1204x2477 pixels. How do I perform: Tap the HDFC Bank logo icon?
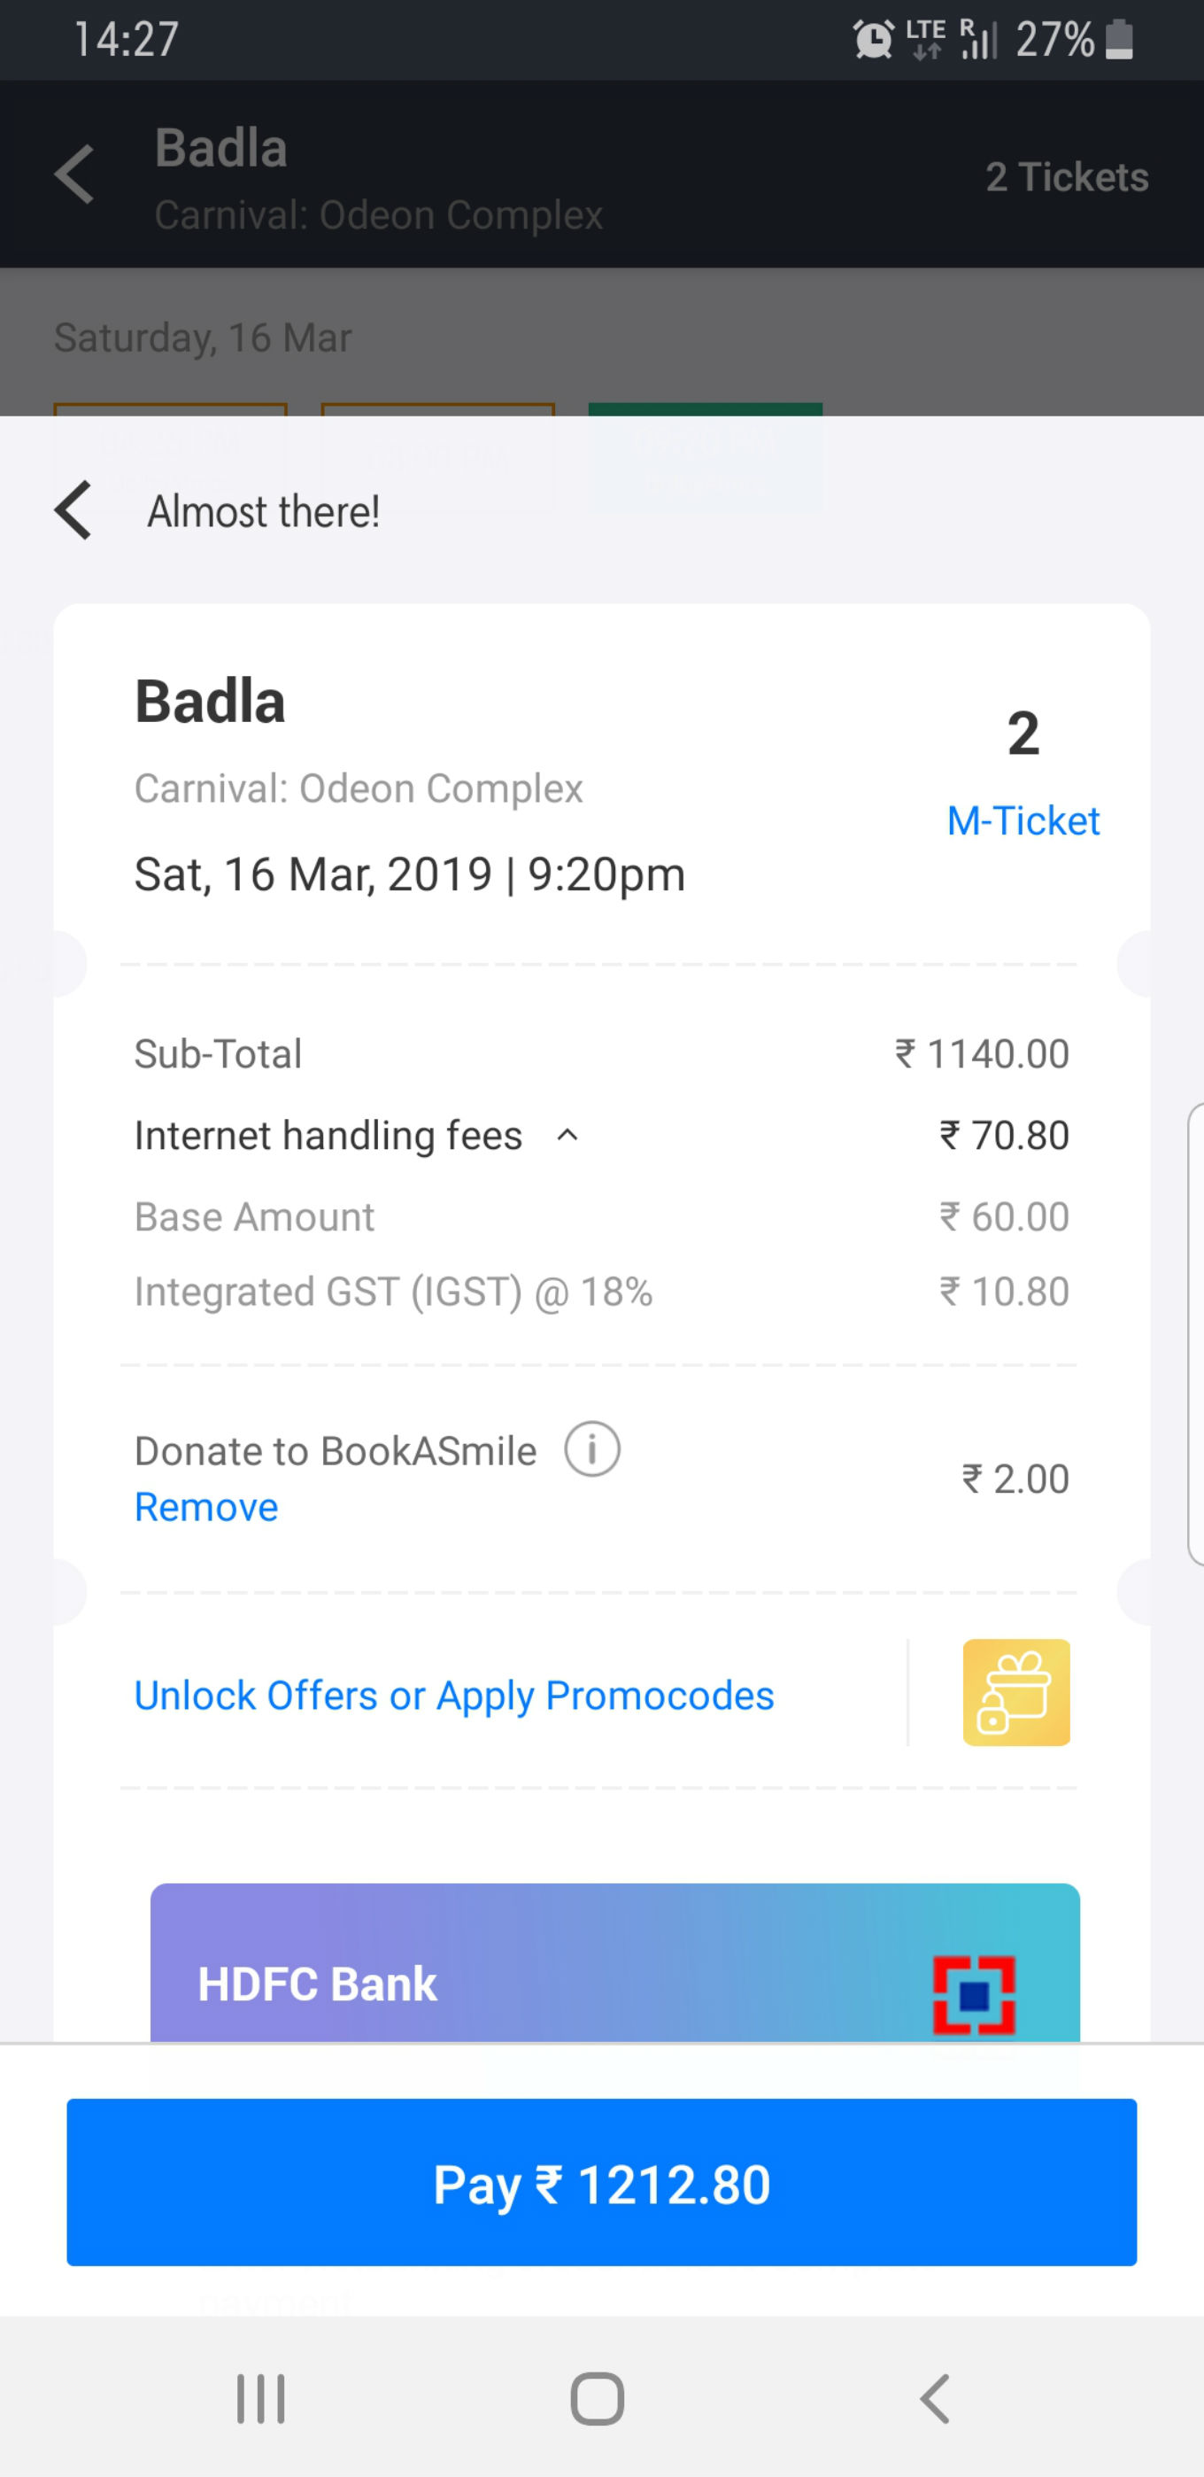pyautogui.click(x=974, y=1996)
